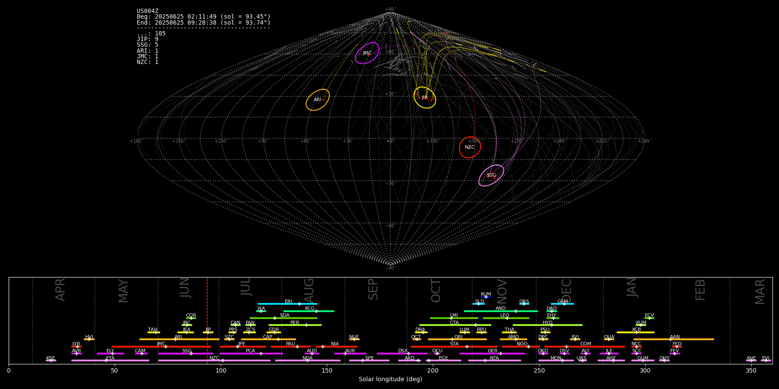Click the OCT month label

436,290
